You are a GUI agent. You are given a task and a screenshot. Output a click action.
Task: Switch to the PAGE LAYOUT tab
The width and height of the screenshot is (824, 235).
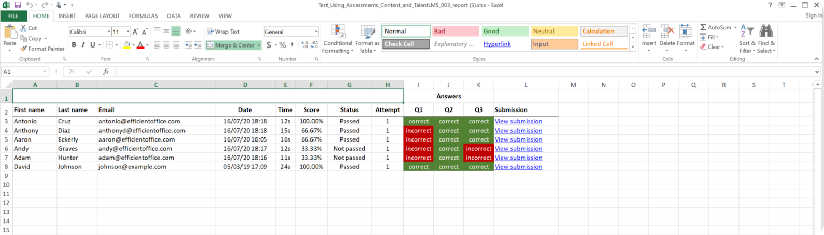102,16
